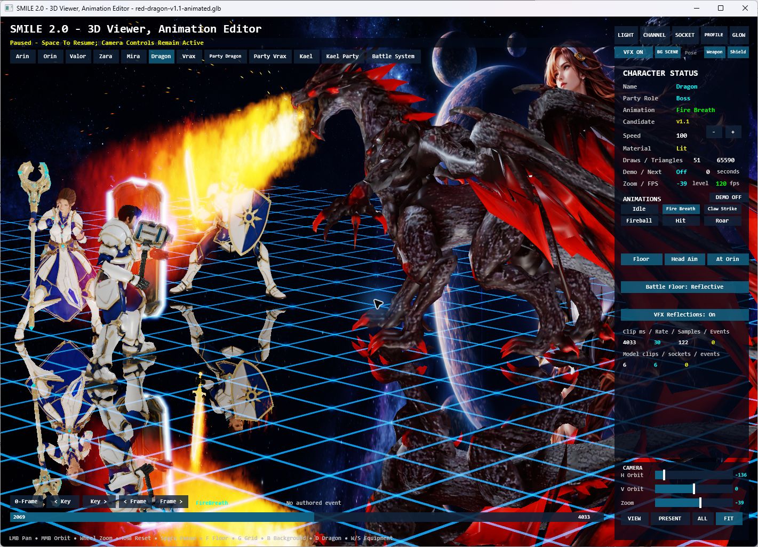This screenshot has height=547, width=758.
Task: Click the Head Aim button
Action: [684, 259]
